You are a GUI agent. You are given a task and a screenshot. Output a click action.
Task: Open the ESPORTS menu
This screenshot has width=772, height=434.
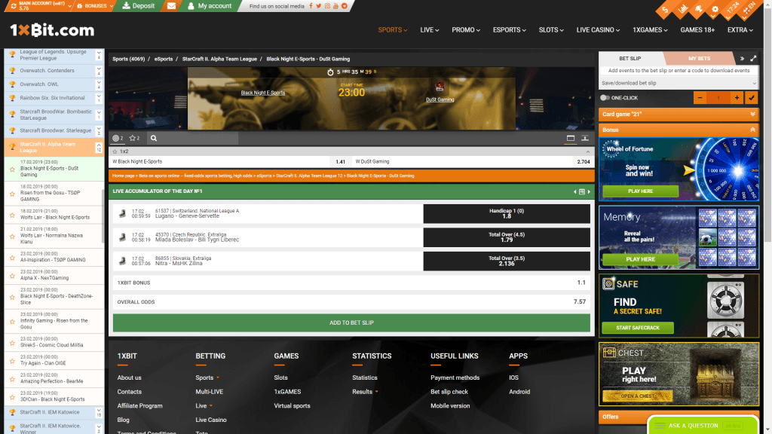509,30
